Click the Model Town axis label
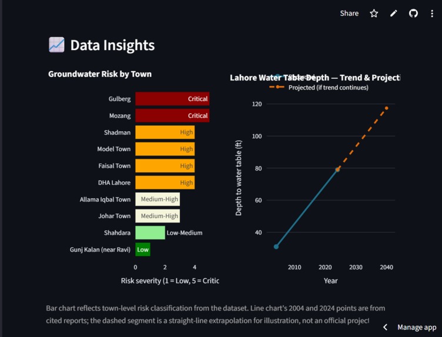442x337 pixels. click(x=114, y=149)
